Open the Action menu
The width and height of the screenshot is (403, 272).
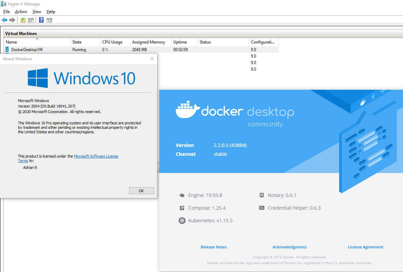[x=21, y=12]
